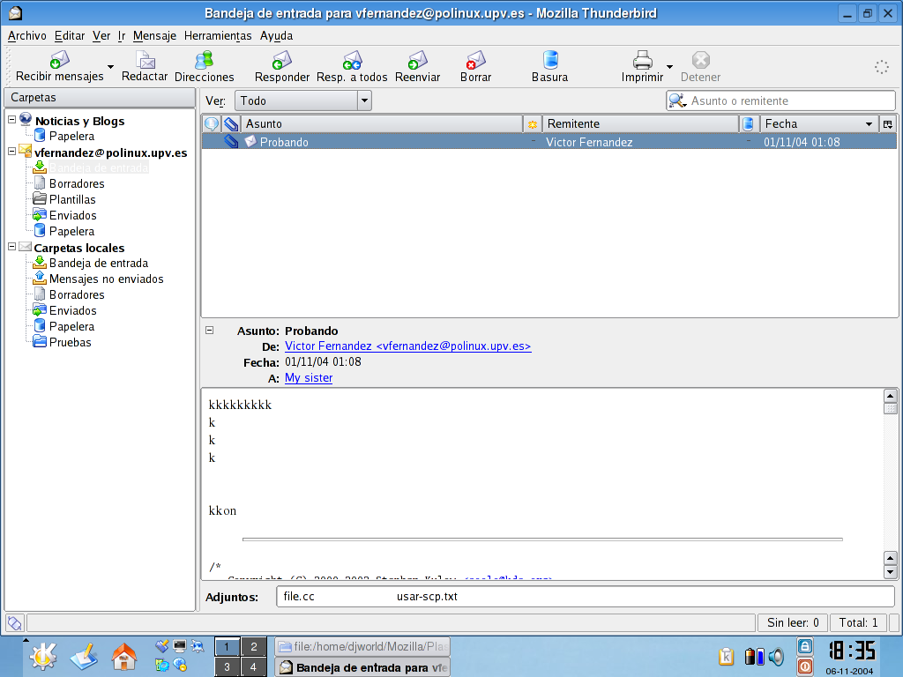Collapse the message header pane toggle
This screenshot has width=903, height=677.
tap(210, 331)
